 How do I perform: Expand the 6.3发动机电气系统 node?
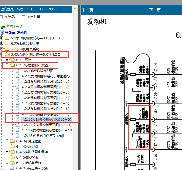(1, 48)
